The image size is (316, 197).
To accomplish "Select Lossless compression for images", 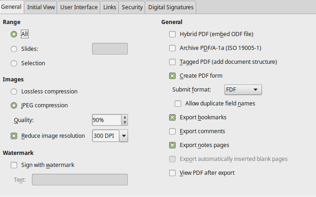I will click(14, 92).
